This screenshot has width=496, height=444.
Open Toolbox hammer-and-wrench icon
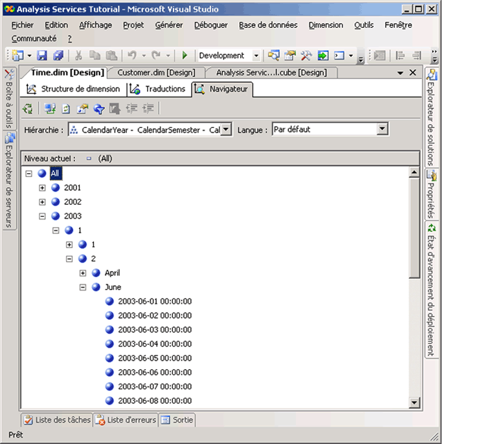pyautogui.click(x=306, y=56)
